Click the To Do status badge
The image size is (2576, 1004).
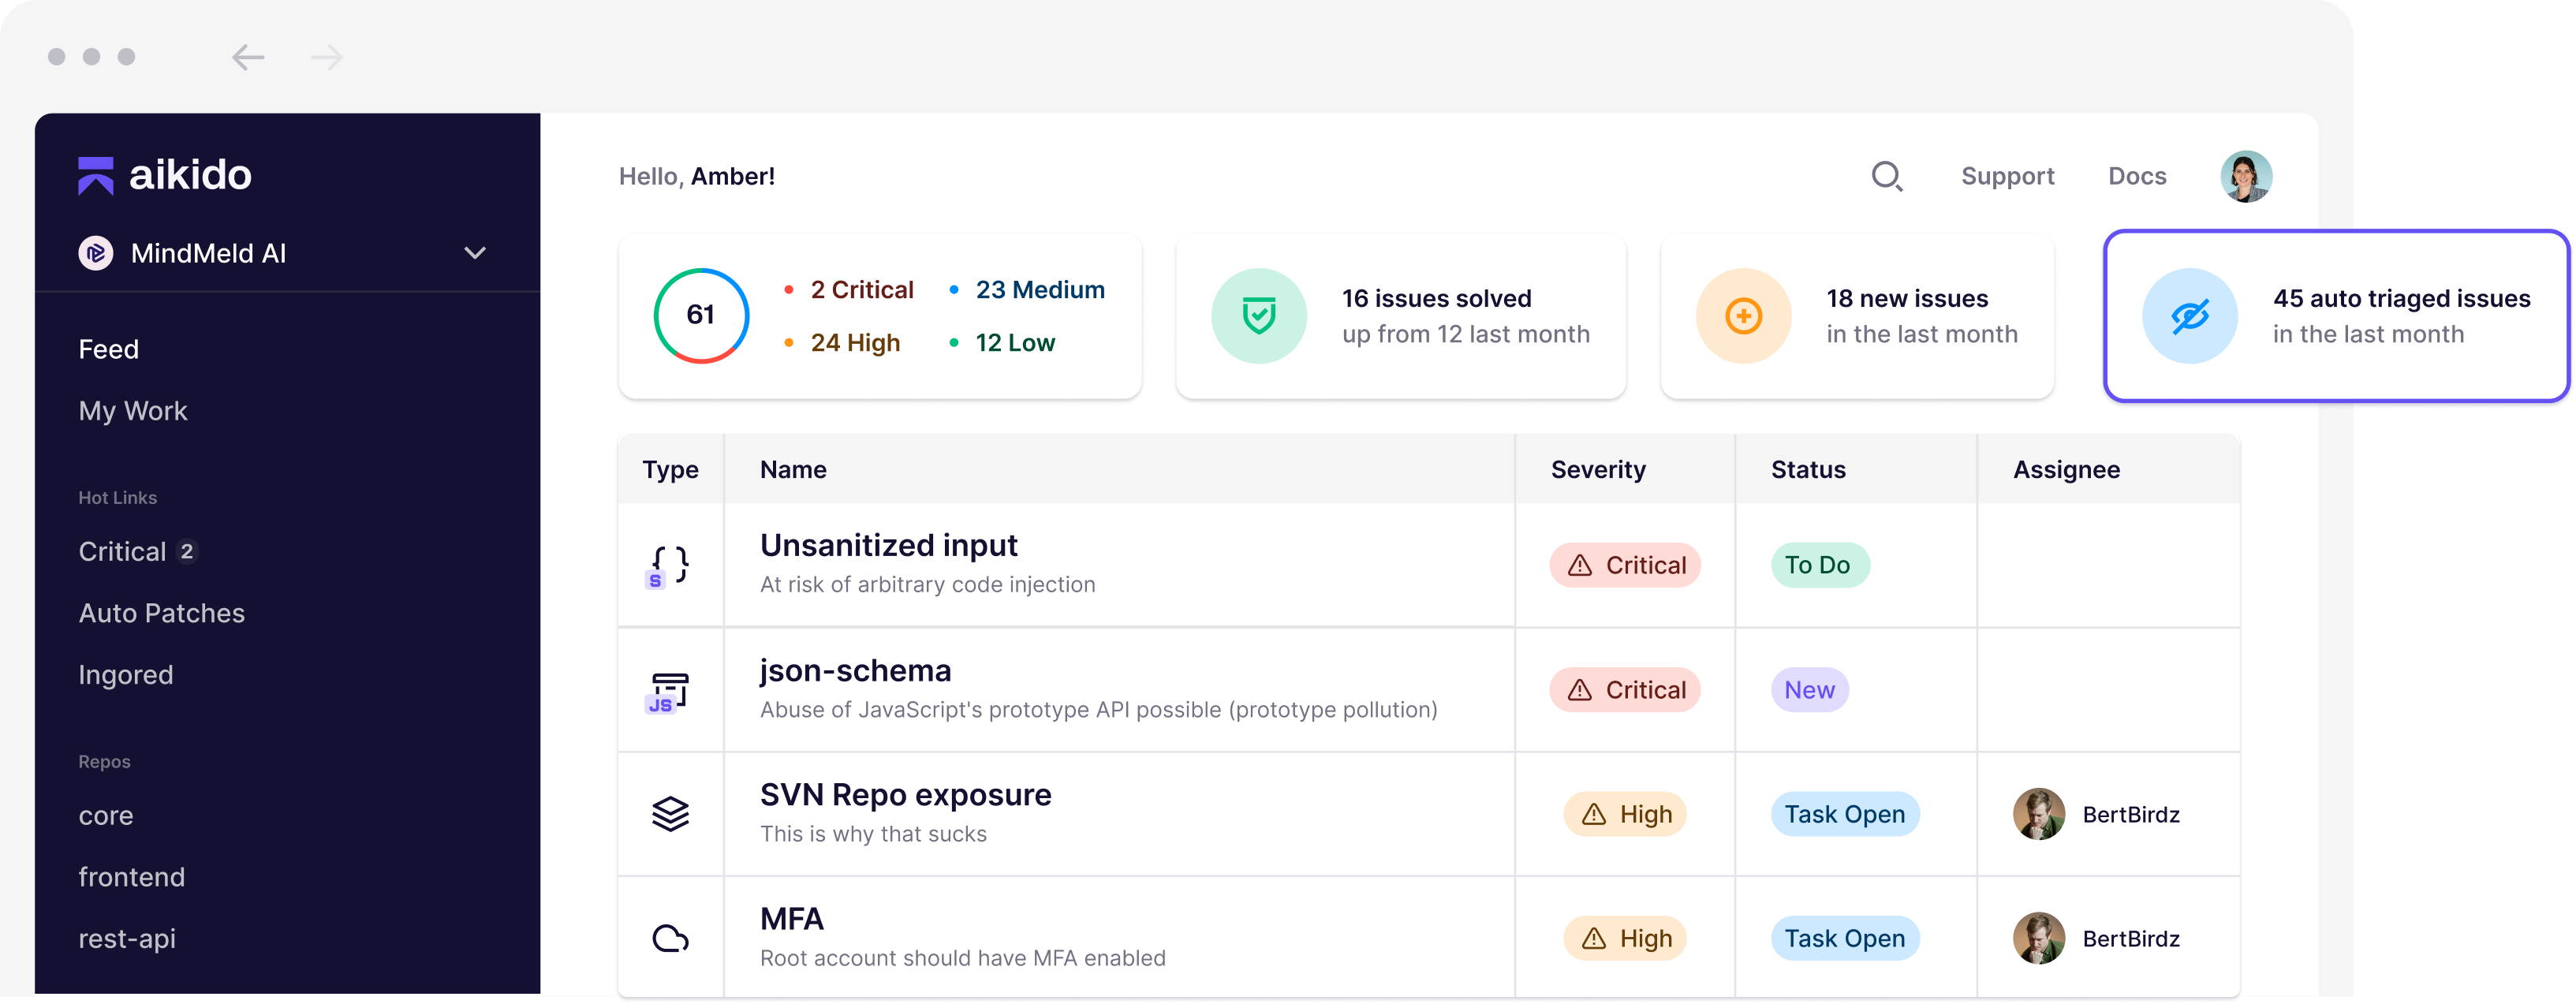point(1819,566)
